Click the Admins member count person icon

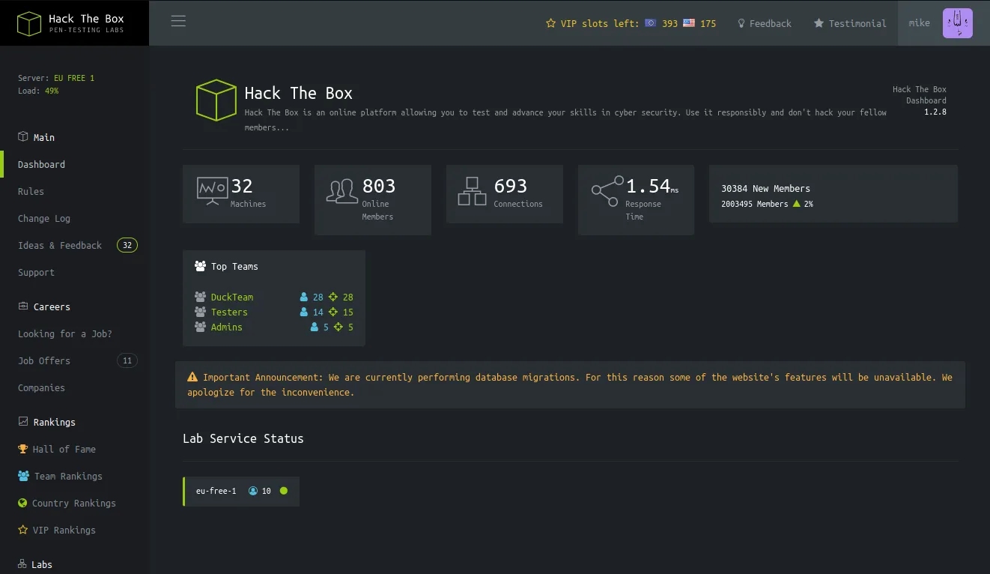pyautogui.click(x=315, y=327)
